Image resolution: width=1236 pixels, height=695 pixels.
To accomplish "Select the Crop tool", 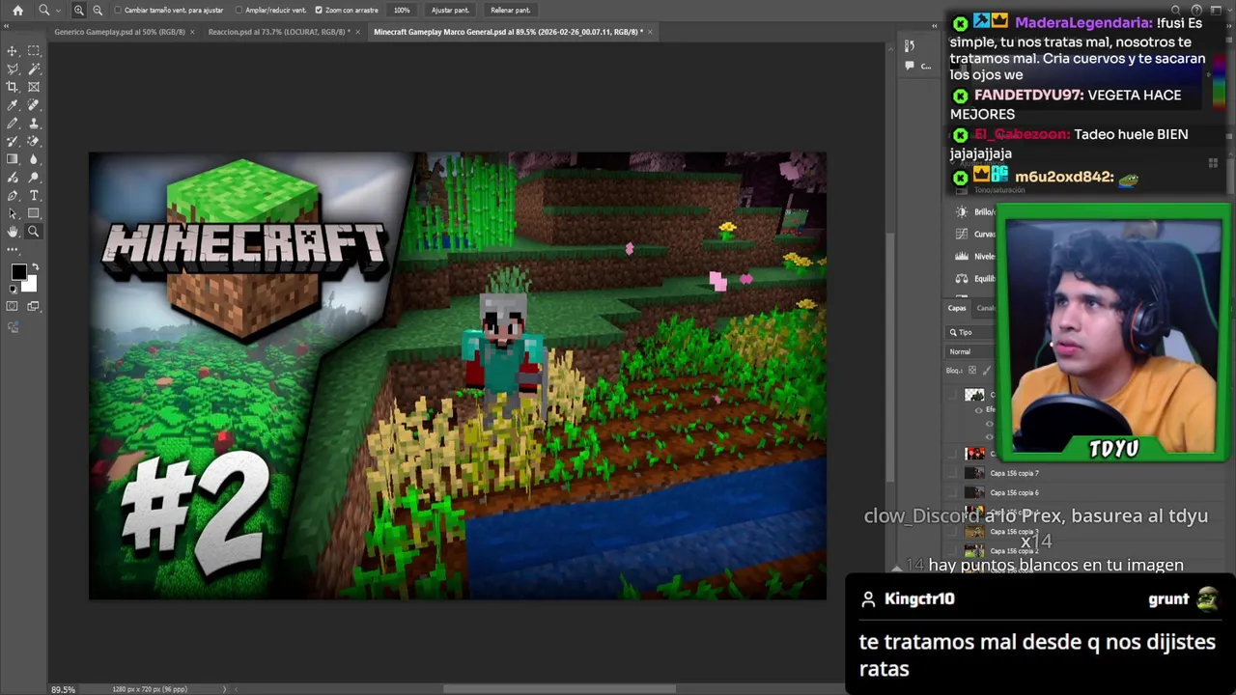I will (x=13, y=87).
